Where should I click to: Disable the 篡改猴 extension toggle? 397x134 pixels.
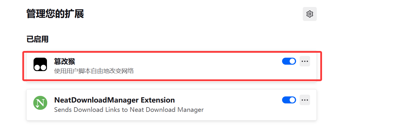(289, 61)
